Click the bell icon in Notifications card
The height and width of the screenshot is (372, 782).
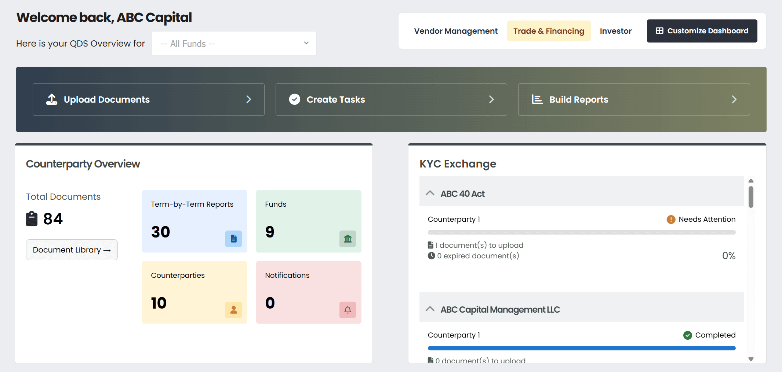click(348, 310)
